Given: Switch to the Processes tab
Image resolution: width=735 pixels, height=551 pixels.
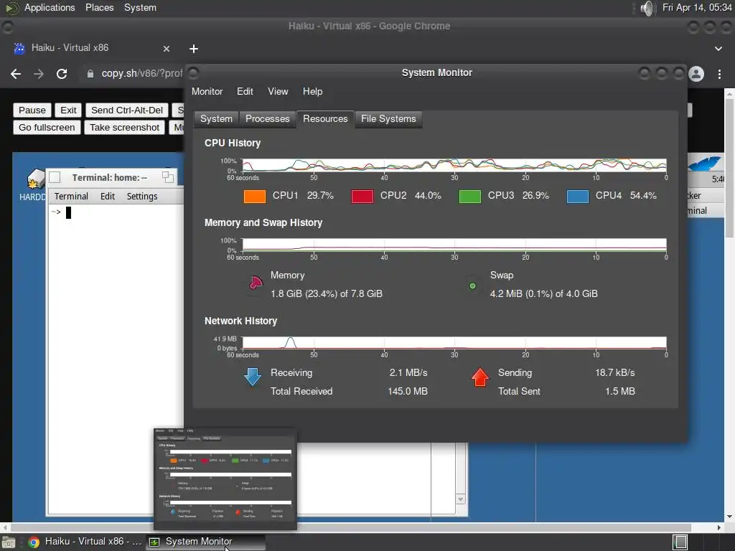Looking at the screenshot, I should click(x=267, y=118).
